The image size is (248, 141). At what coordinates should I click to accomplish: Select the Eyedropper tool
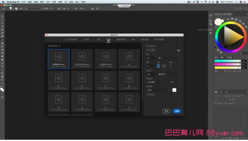[2, 33]
